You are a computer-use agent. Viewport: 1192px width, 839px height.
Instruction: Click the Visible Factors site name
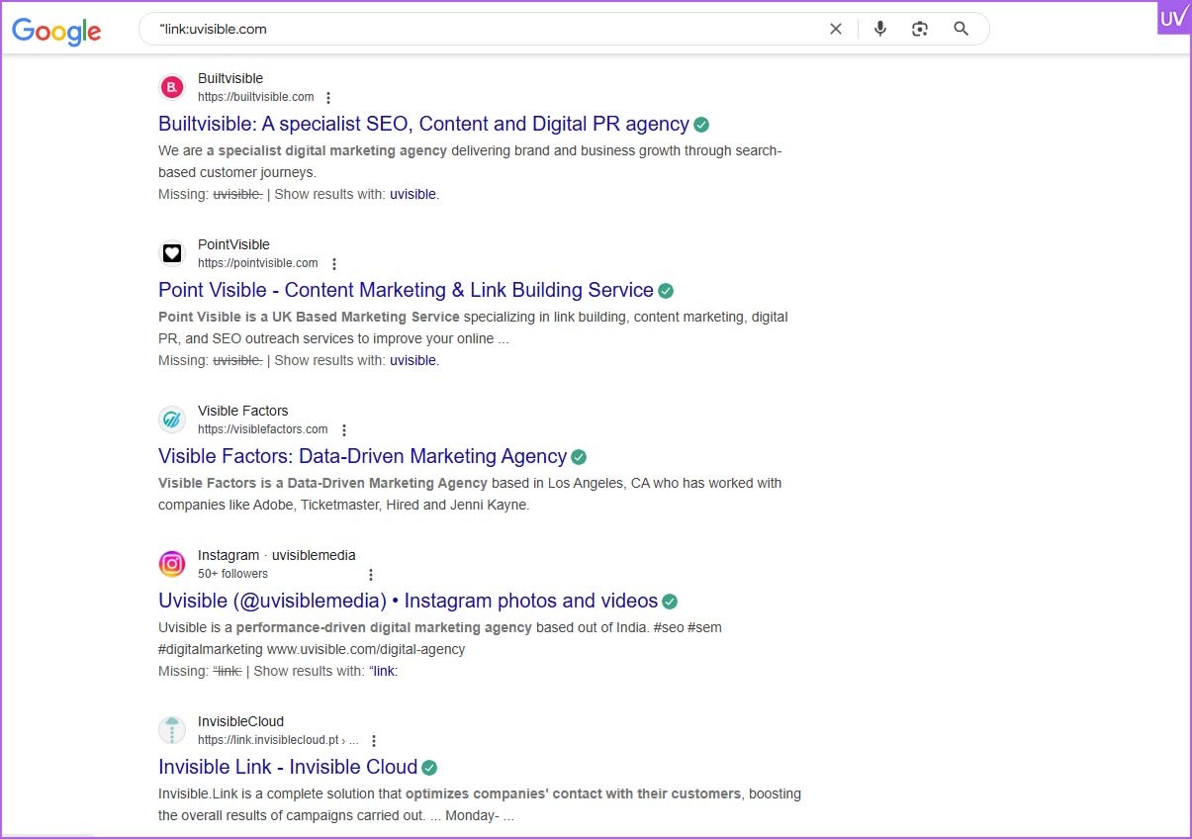point(243,411)
